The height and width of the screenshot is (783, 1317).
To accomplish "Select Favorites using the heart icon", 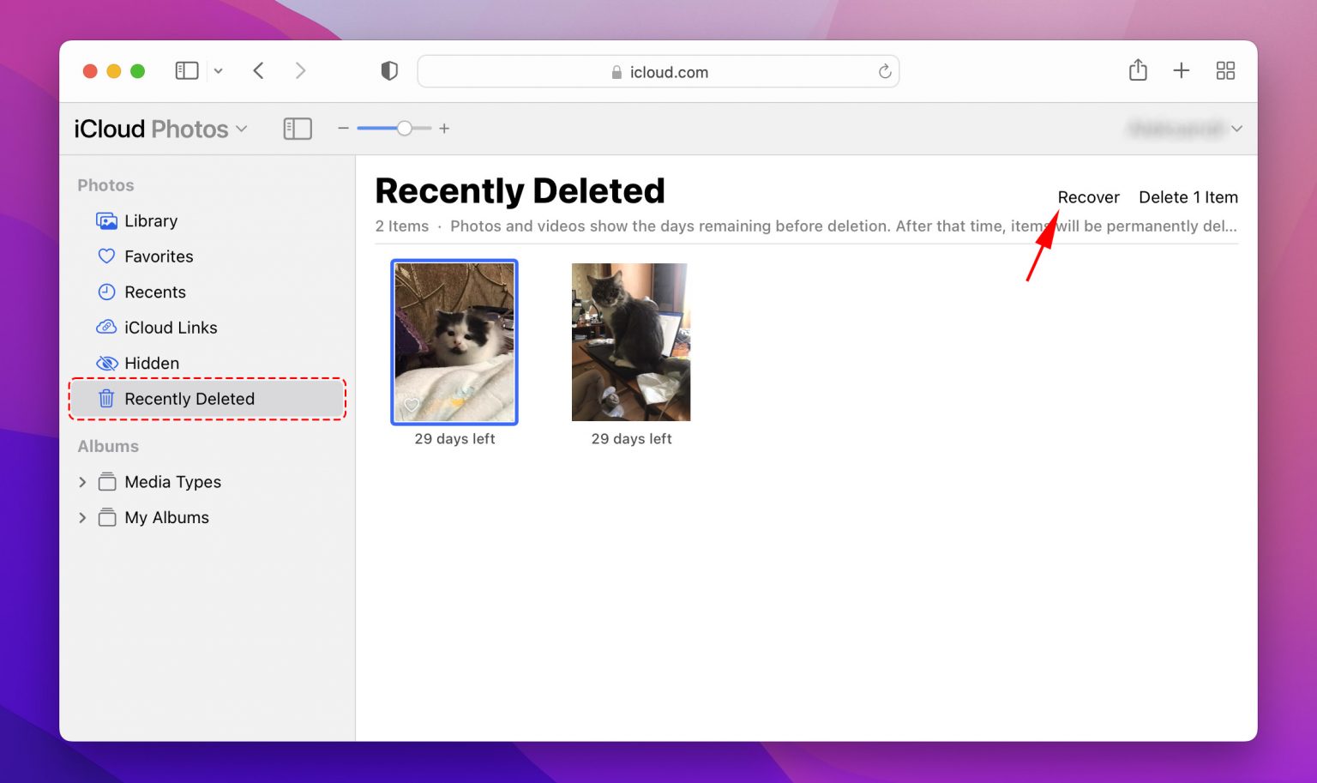I will point(105,256).
